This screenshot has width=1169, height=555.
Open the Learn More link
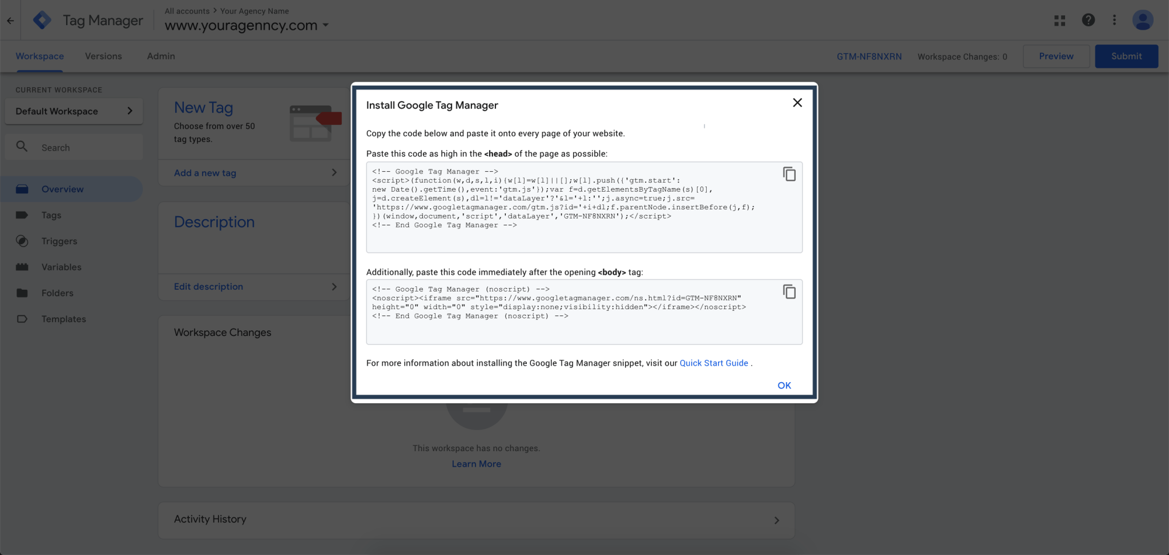point(476,464)
